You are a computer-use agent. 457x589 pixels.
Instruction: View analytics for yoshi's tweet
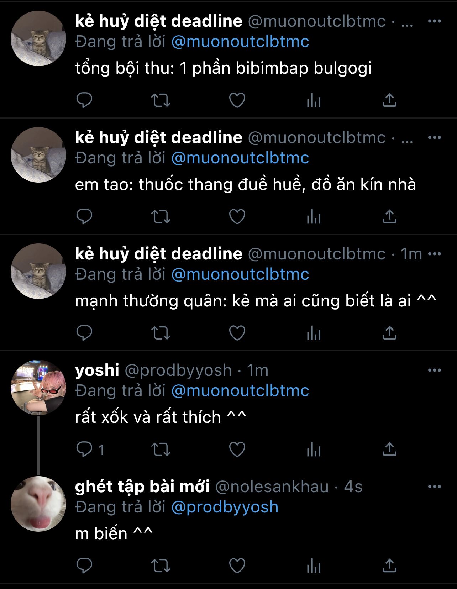[x=314, y=449]
